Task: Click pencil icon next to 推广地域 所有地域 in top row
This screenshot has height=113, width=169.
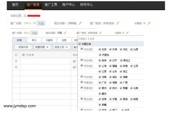Action: pos(118,23)
